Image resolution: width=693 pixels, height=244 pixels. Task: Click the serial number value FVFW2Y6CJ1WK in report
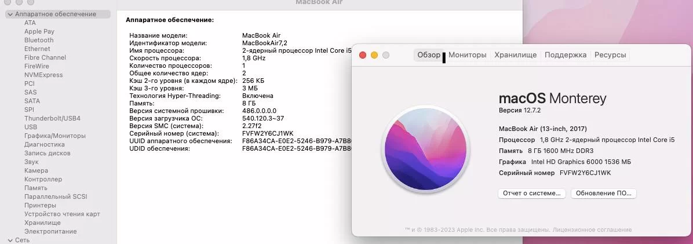click(268, 134)
